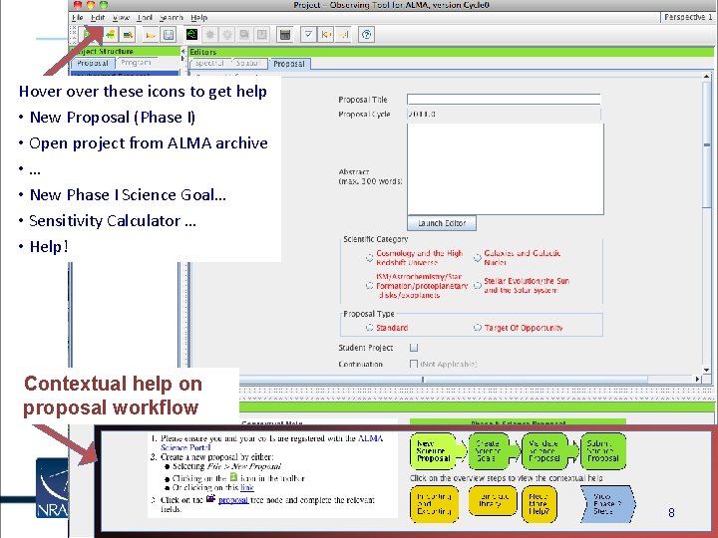The image size is (718, 538).
Task: Expand Project Structure pane with right arrow
Action: [183, 58]
